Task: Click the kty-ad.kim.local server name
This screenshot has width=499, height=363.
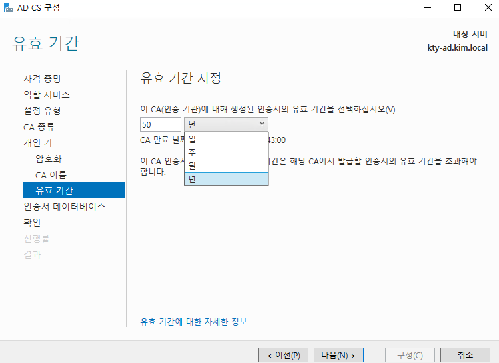Action: pyautogui.click(x=457, y=48)
